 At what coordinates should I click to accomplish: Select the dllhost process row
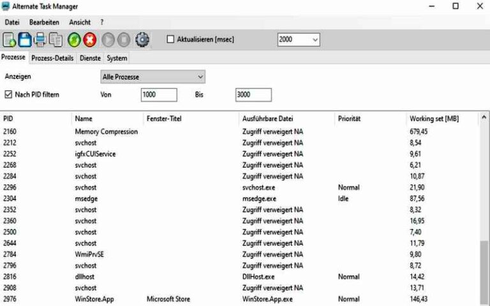coord(239,277)
